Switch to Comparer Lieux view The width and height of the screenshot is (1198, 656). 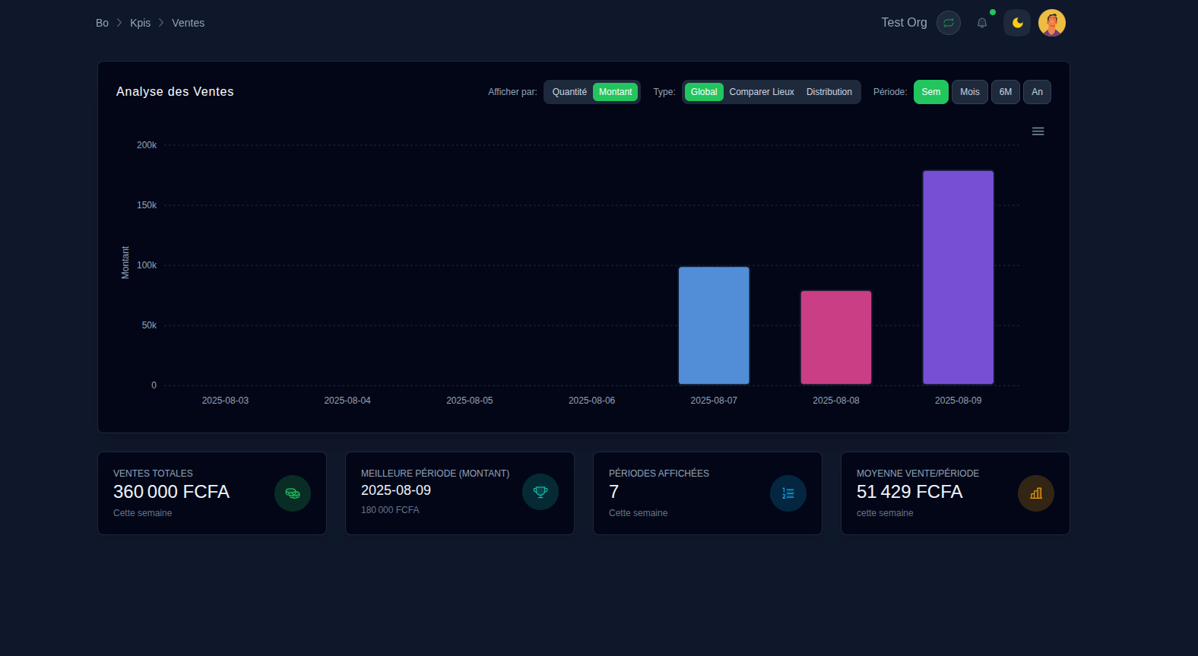click(762, 92)
